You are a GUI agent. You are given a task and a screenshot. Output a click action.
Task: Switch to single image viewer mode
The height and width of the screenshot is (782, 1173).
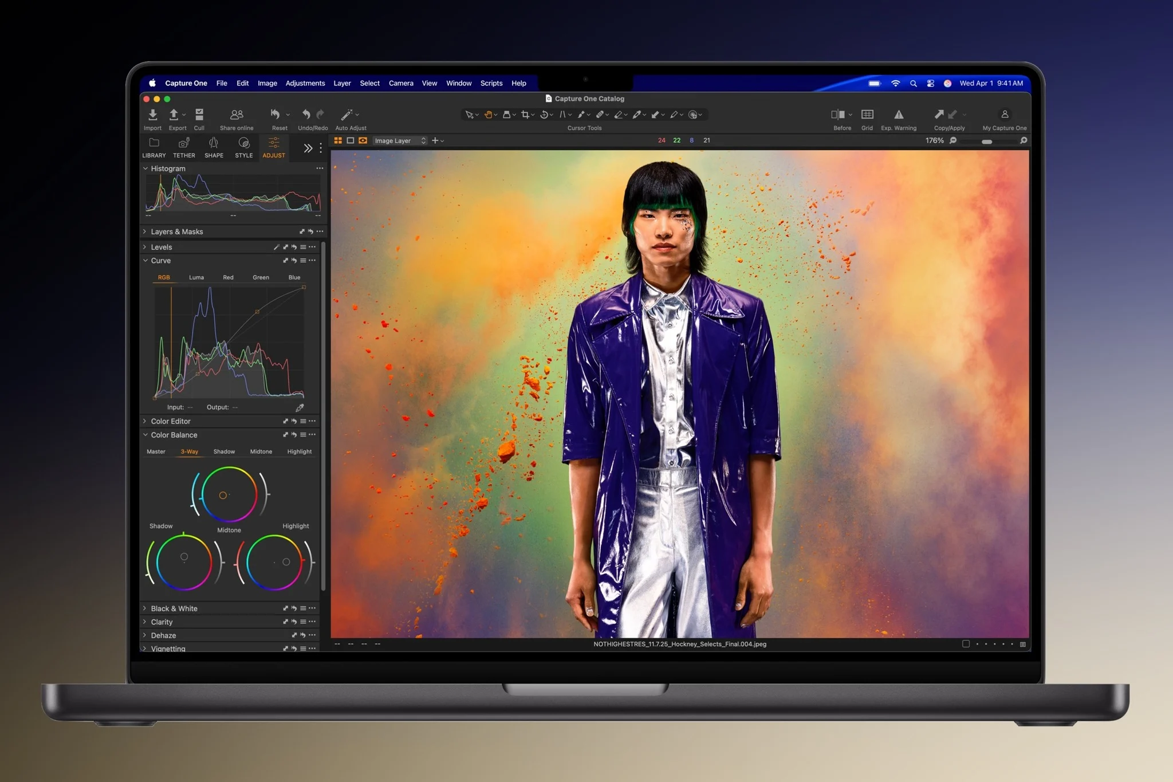[351, 140]
